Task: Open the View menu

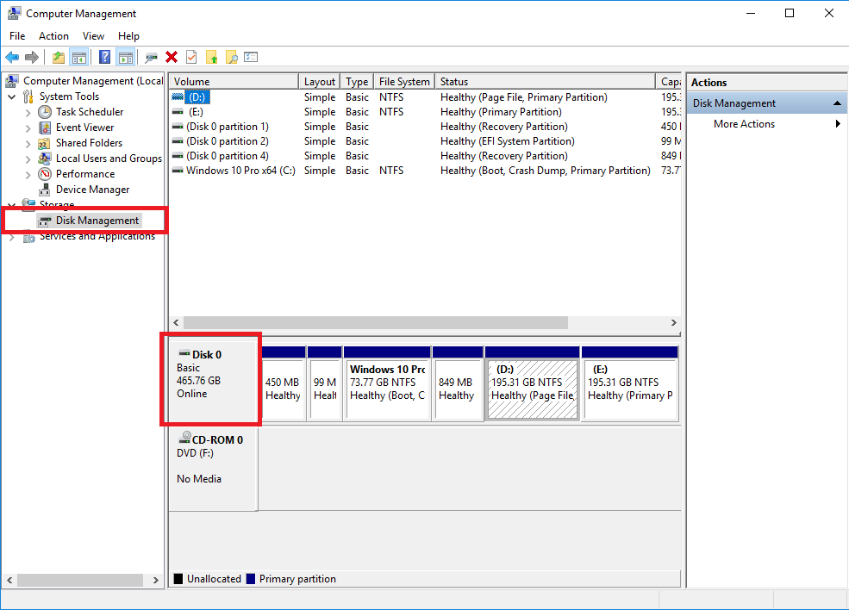Action: coord(93,36)
